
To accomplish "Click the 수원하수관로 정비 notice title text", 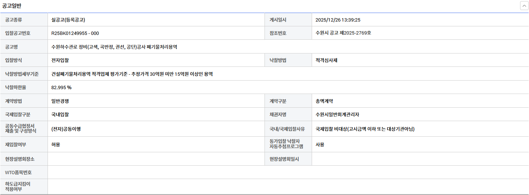I will click(114, 47).
